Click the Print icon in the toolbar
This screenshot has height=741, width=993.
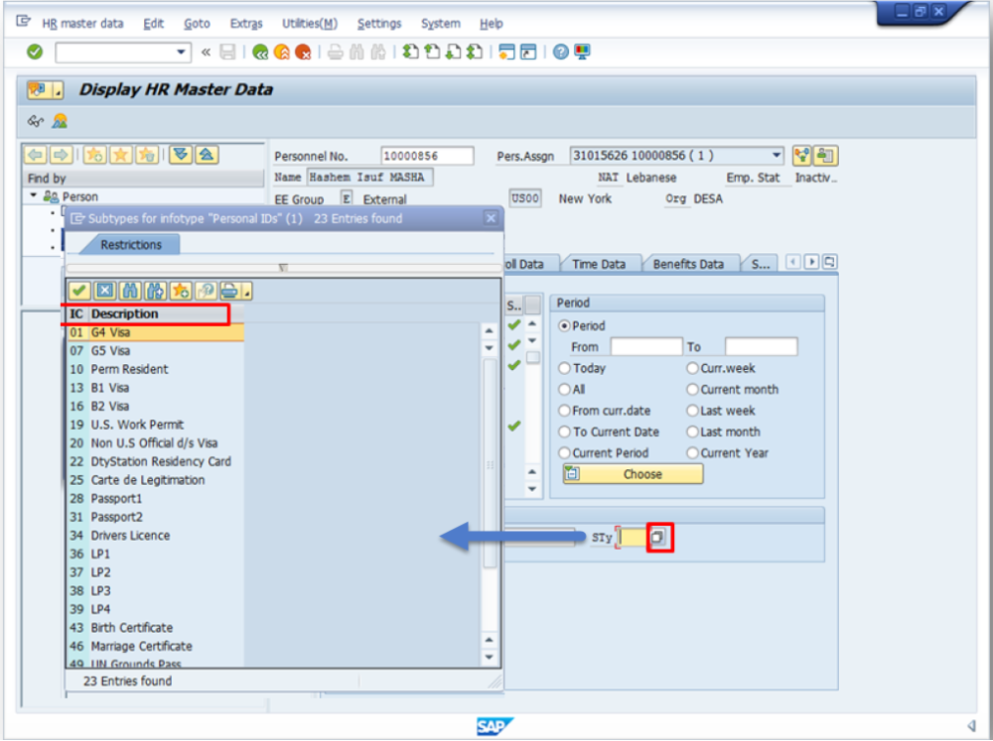(336, 52)
